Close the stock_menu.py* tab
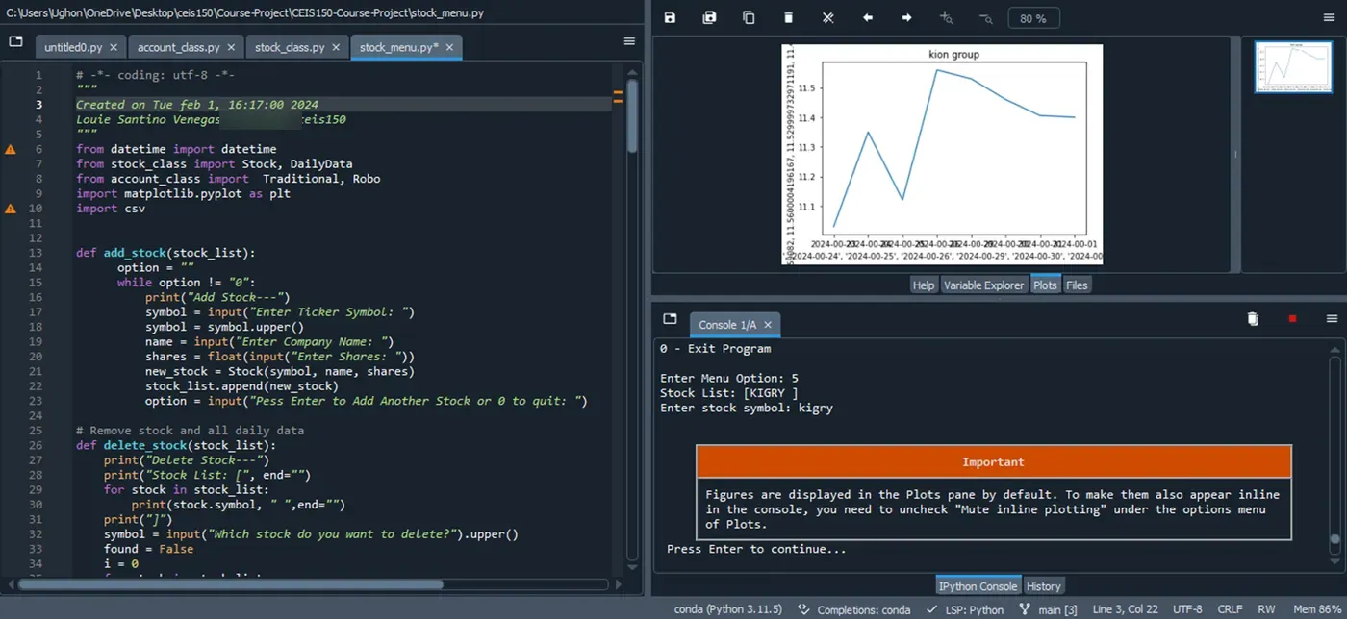Image resolution: width=1347 pixels, height=619 pixels. tap(448, 47)
